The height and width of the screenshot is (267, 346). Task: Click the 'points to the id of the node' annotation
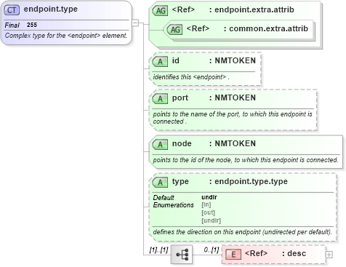click(x=246, y=160)
